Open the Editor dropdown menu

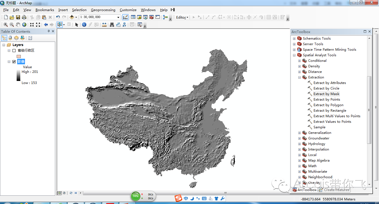coord(182,17)
